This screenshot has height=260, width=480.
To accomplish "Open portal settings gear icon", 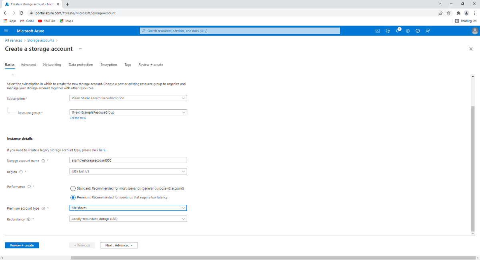I will pyautogui.click(x=408, y=31).
